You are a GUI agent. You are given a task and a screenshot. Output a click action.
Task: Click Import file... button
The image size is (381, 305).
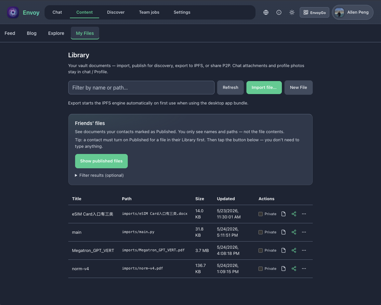[x=264, y=88]
